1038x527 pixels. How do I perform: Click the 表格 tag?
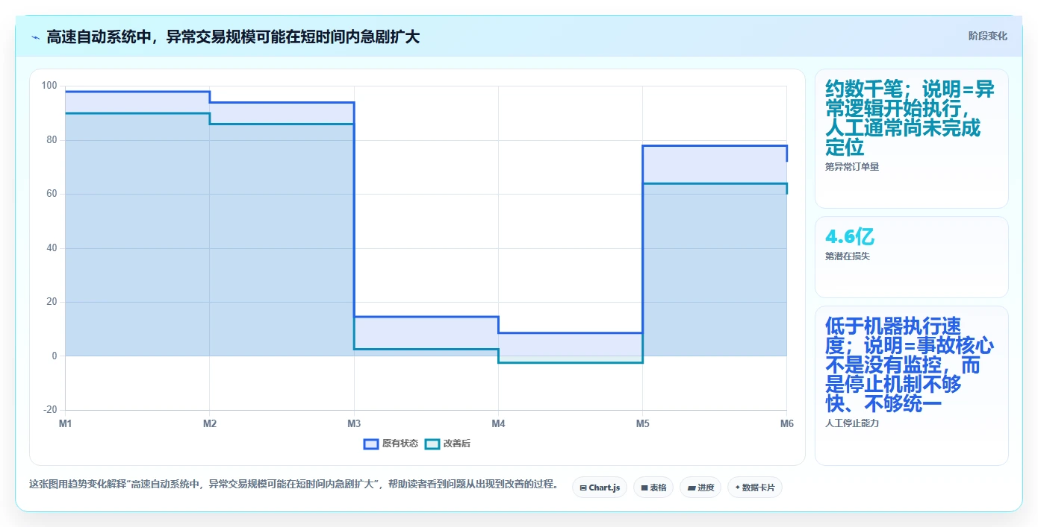pos(653,487)
